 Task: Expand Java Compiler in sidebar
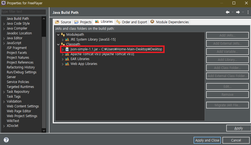click(x=4, y=29)
